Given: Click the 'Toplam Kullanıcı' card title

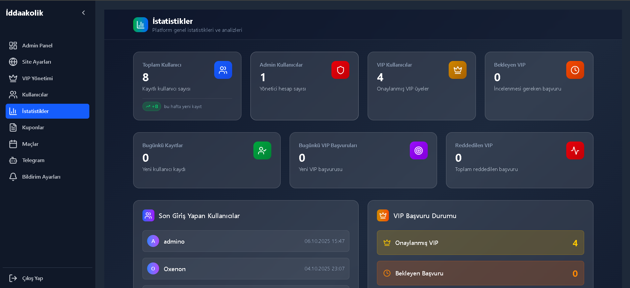Looking at the screenshot, I should tap(162, 65).
